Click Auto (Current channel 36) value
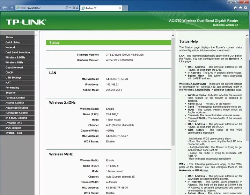 (x=120, y=177)
